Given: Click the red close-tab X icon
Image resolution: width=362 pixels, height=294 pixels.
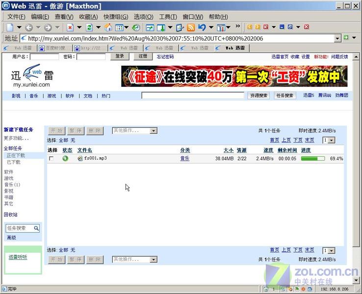Looking at the screenshot, I should 266,27.
